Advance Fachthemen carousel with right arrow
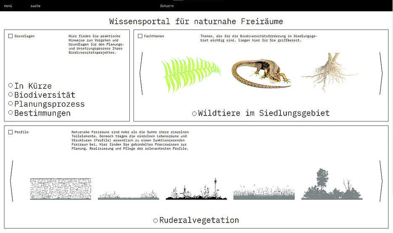 coord(381,72)
